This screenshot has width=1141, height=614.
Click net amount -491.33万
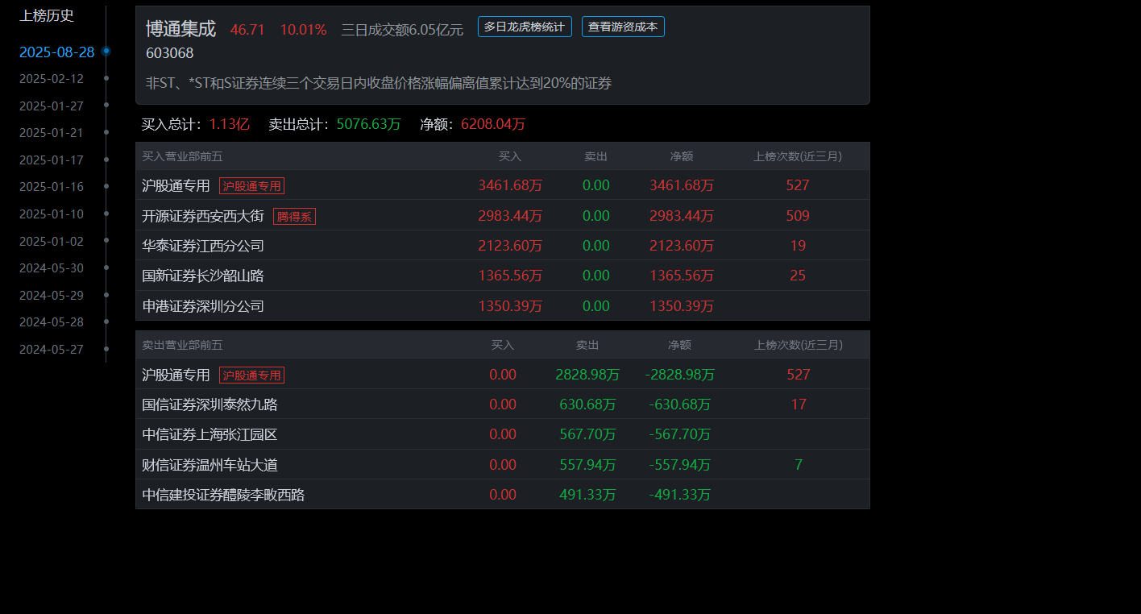pos(680,495)
